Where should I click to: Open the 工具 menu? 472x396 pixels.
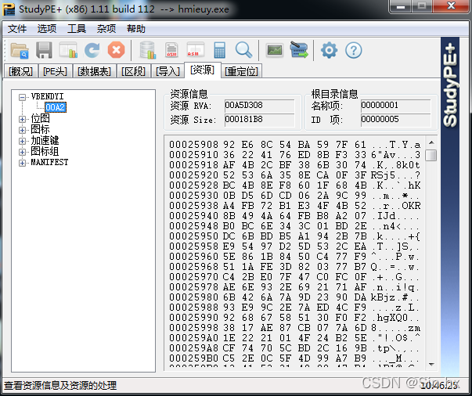(77, 29)
